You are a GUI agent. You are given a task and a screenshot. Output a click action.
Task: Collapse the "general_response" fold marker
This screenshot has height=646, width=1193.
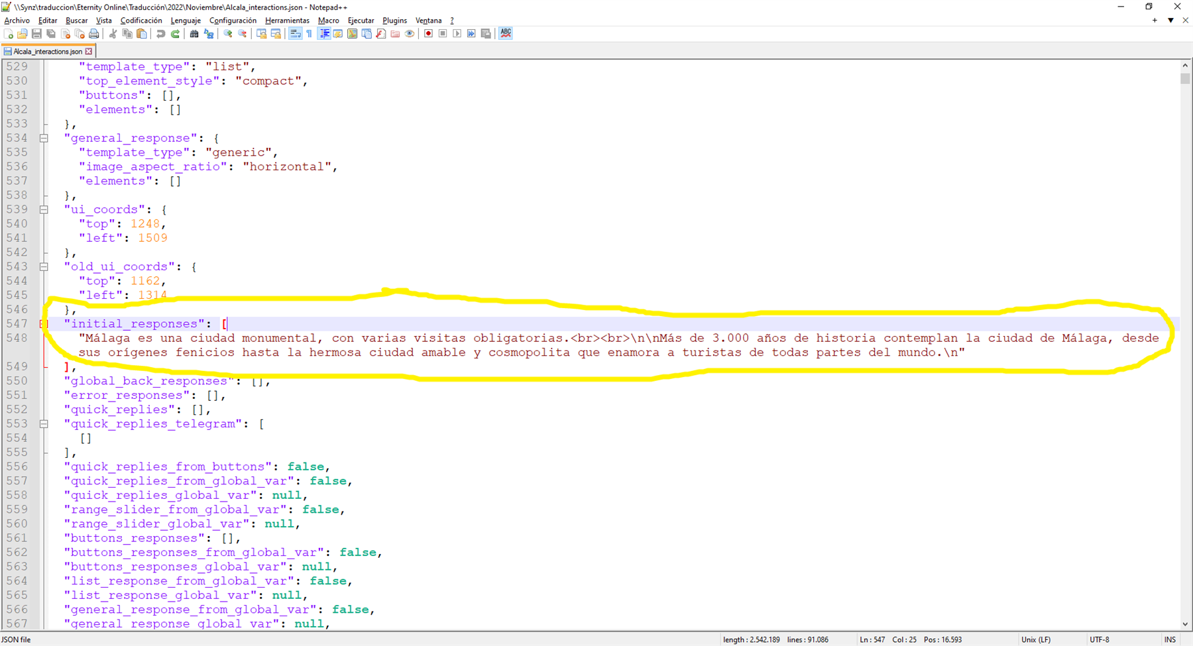[44, 138]
